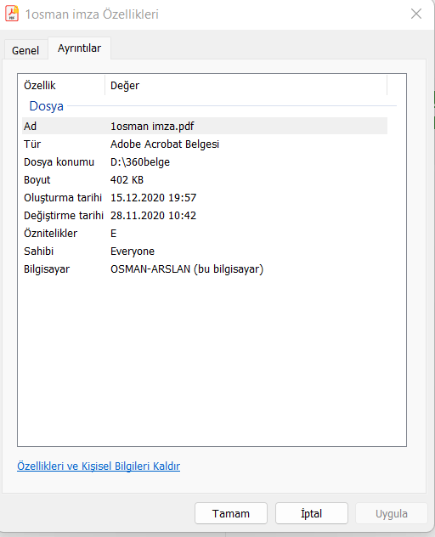Viewport: 435px width, 537px height.
Task: Open Özellikleri ve Kişisel Bilgileri Kaldır link
Action: click(x=99, y=466)
